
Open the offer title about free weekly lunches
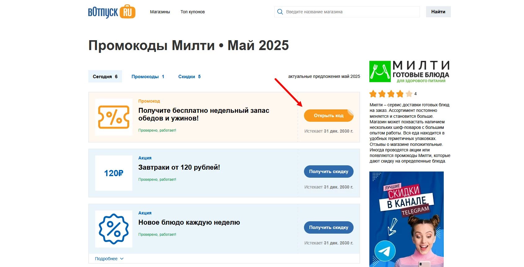click(x=204, y=114)
